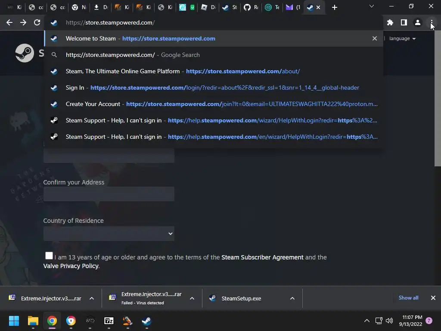
Task: Show hidden system tray icons
Action: coord(367,321)
